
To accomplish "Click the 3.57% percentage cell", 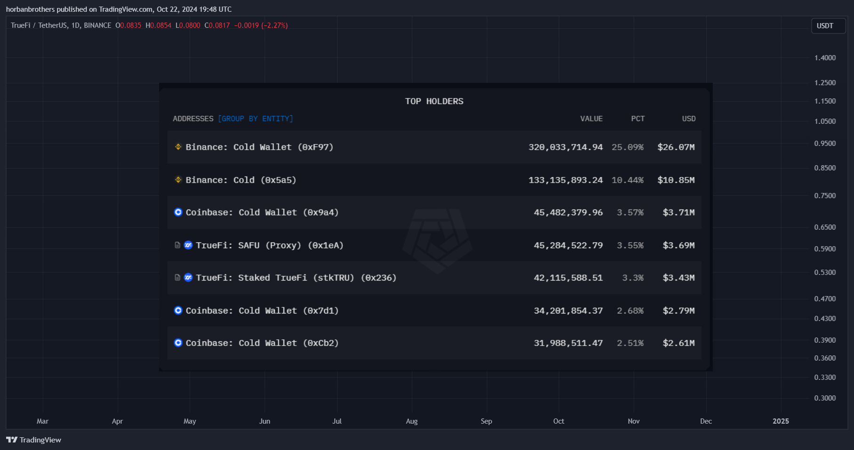I will [x=630, y=213].
